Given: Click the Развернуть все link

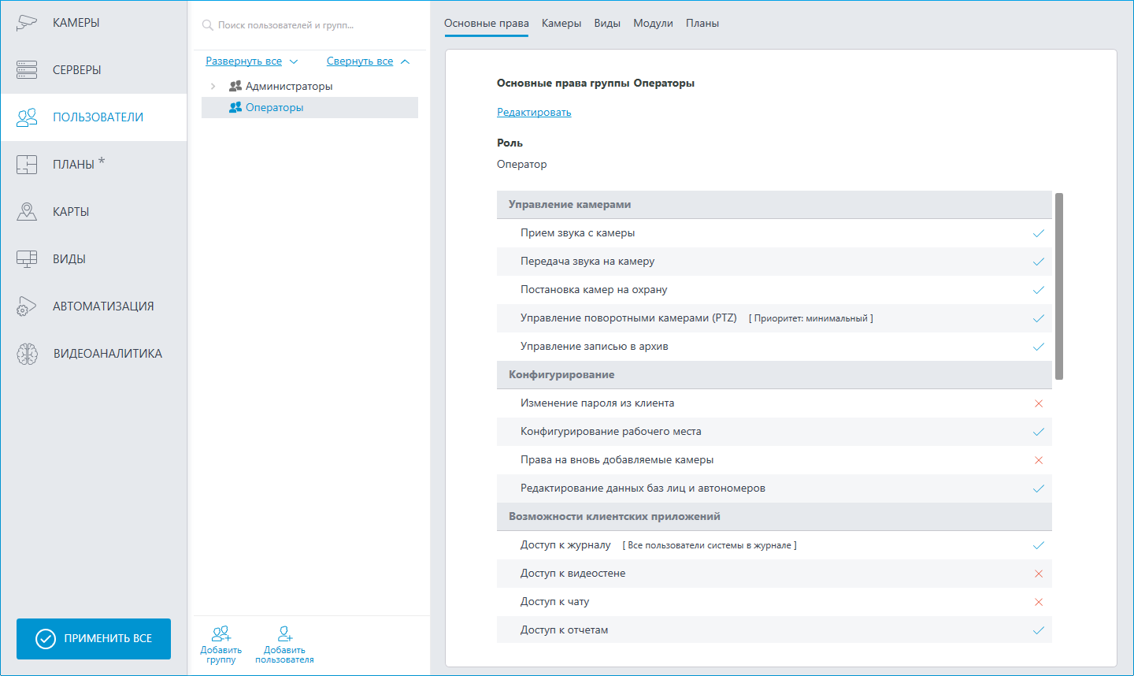Looking at the screenshot, I should point(243,61).
